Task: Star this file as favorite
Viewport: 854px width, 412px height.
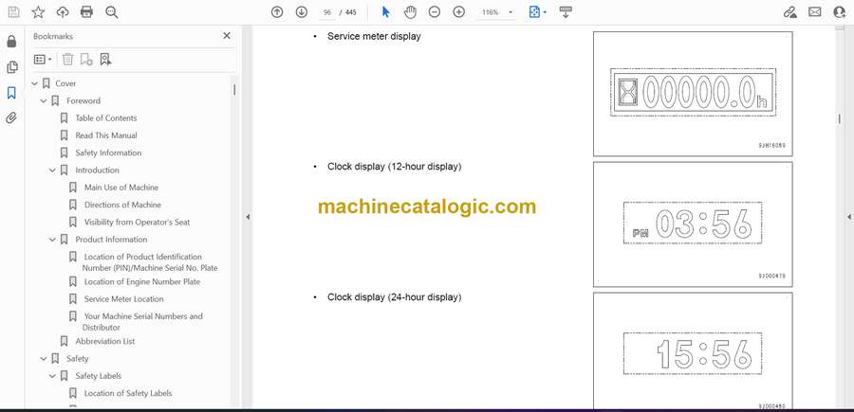Action: tap(38, 12)
